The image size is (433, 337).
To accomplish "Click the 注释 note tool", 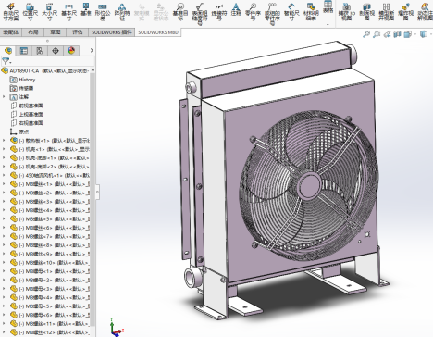I will click(236, 9).
